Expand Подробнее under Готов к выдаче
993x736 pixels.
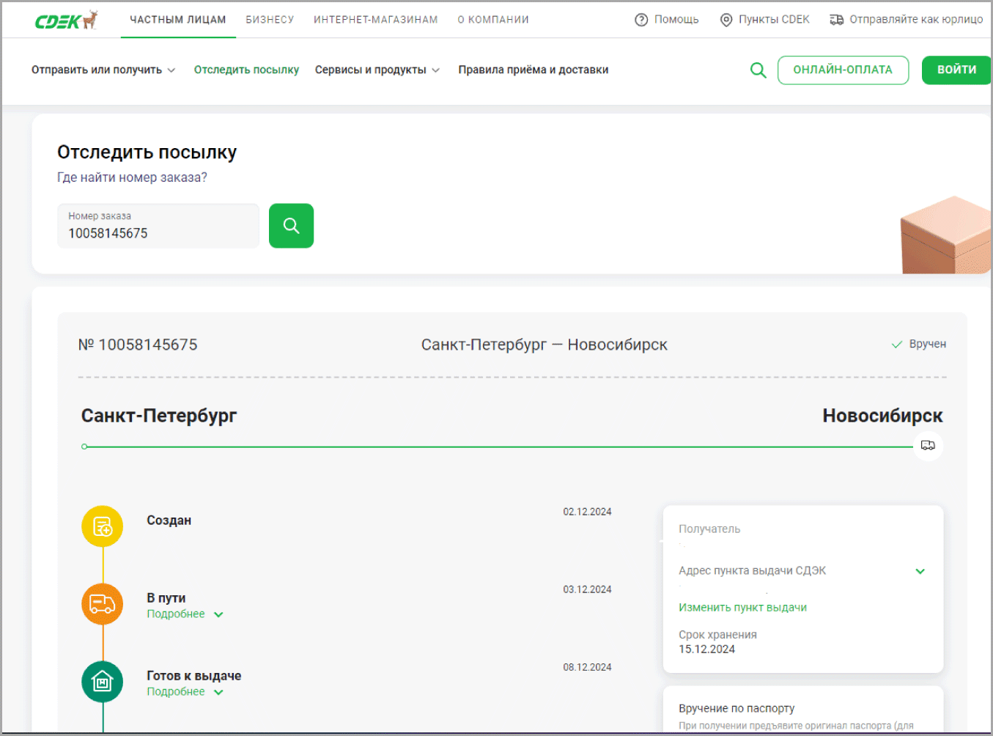[x=185, y=692]
